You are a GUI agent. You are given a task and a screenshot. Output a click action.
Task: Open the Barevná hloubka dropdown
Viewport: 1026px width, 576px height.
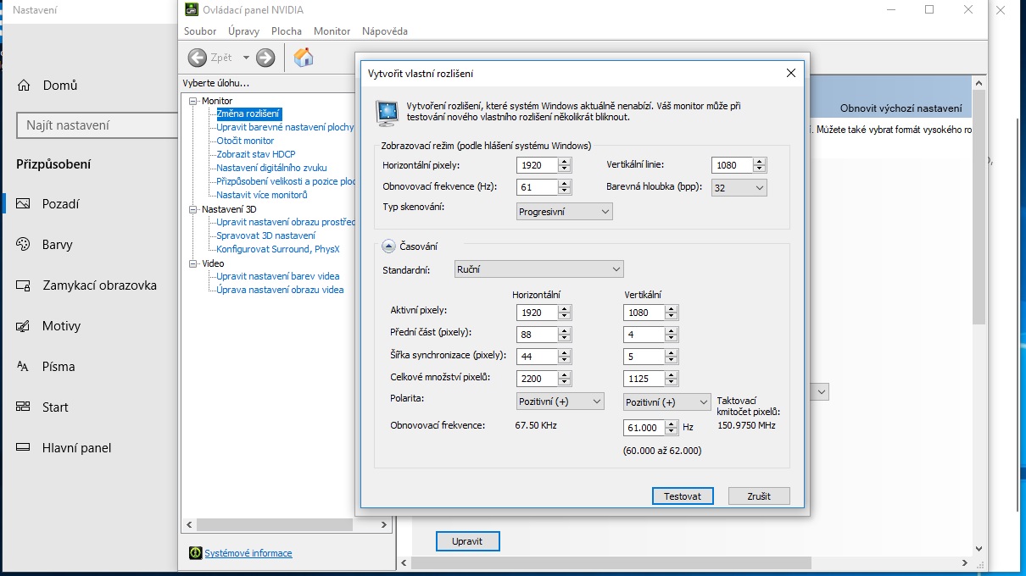(739, 188)
